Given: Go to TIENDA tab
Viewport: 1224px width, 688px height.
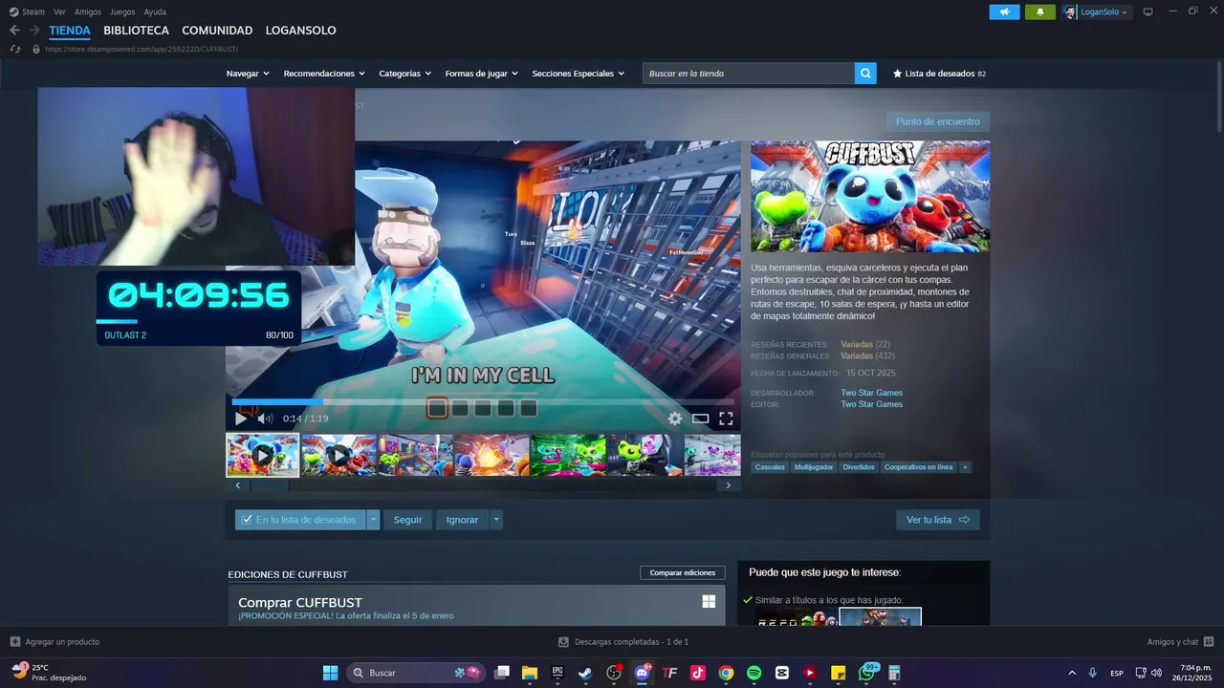Looking at the screenshot, I should 70,31.
